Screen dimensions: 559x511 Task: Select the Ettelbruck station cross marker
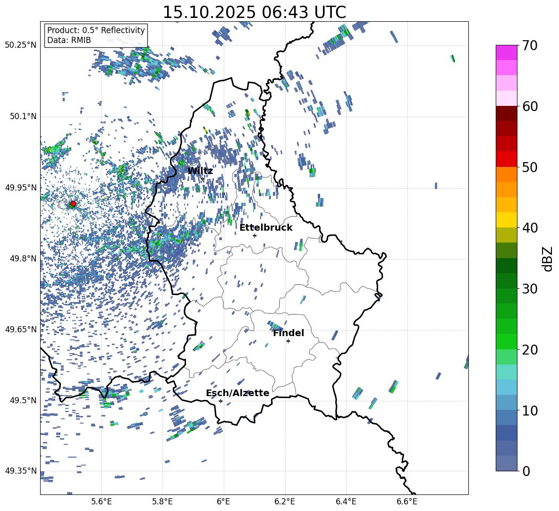tap(254, 235)
